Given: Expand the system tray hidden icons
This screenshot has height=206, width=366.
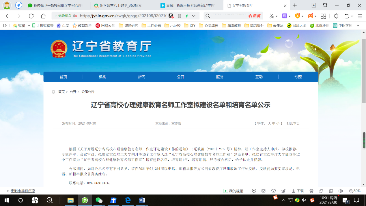Looking at the screenshot, I should point(284,200).
